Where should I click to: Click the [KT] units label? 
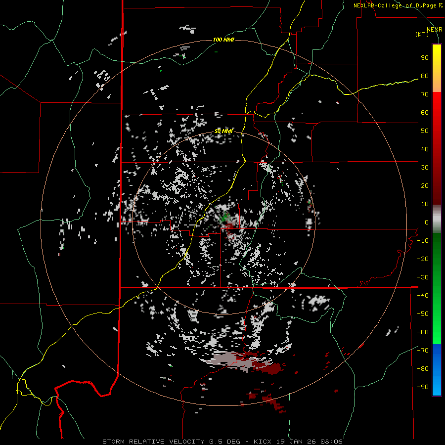(x=422, y=34)
